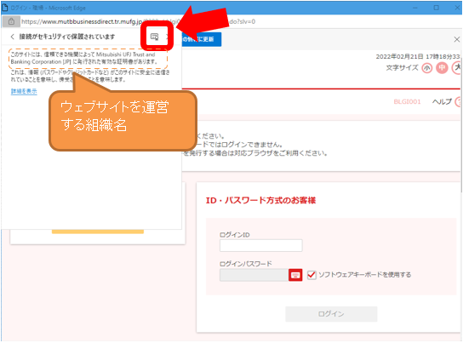Toggle ソフトウェアキーボードを使用する checkbox
This screenshot has width=463, height=343.
pyautogui.click(x=312, y=275)
